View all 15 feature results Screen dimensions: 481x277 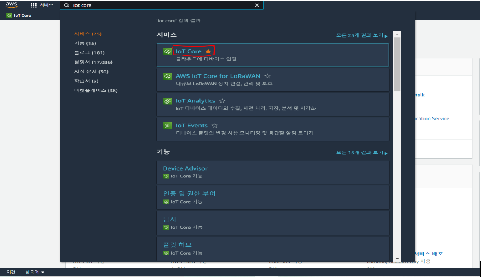(362, 153)
